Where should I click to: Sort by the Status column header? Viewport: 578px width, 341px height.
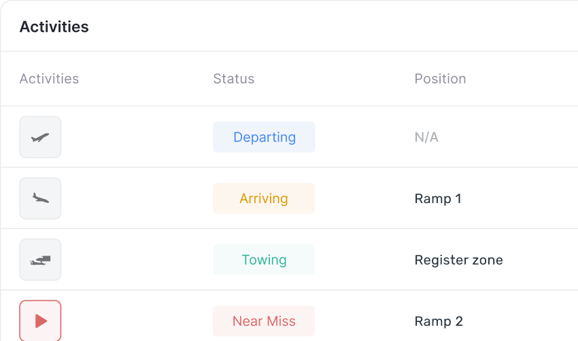tap(234, 79)
